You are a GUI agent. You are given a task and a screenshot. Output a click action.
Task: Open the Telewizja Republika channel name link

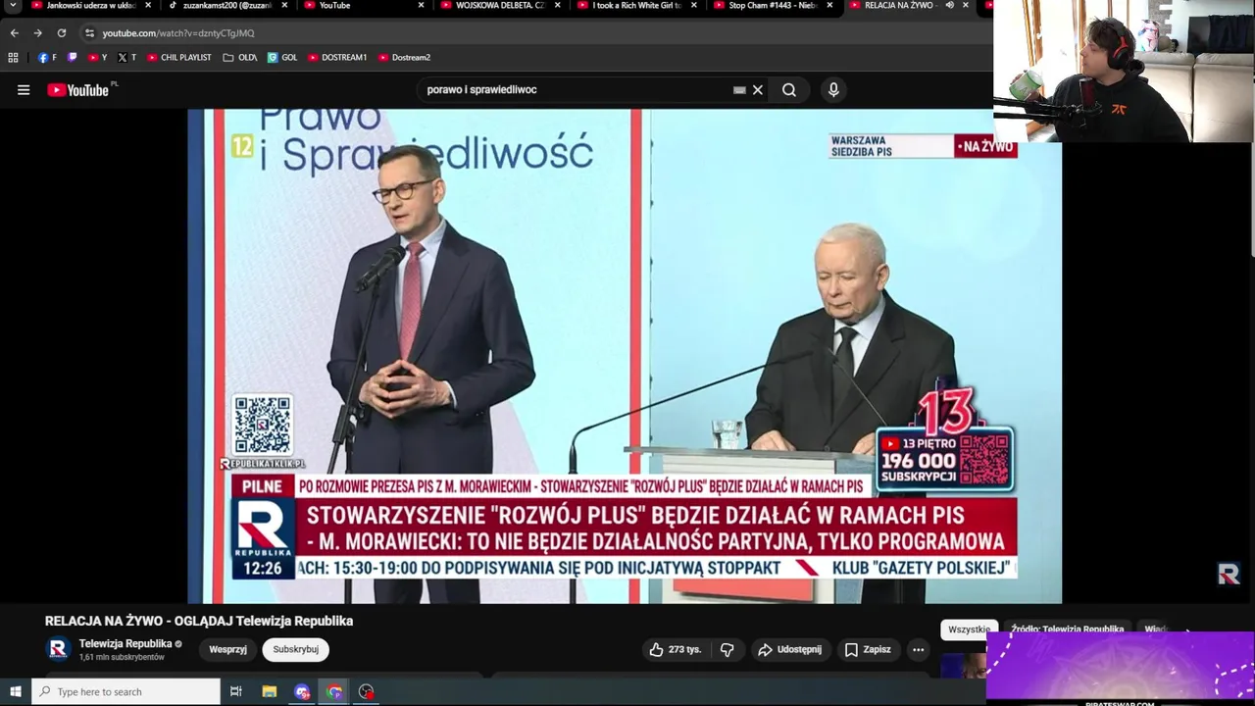coord(125,644)
